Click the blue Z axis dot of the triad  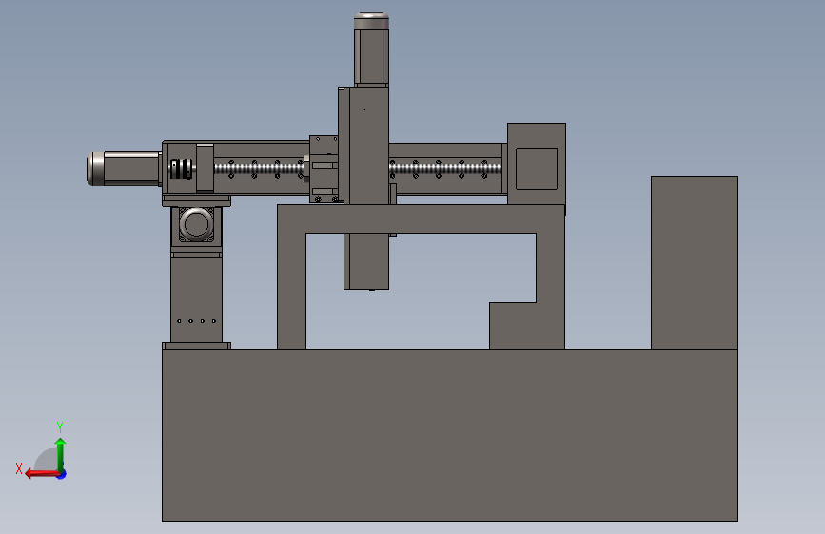pos(62,474)
